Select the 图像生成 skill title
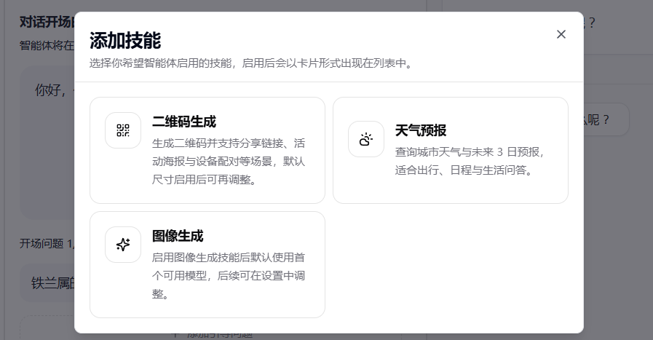Image resolution: width=653 pixels, height=340 pixels. tap(178, 236)
